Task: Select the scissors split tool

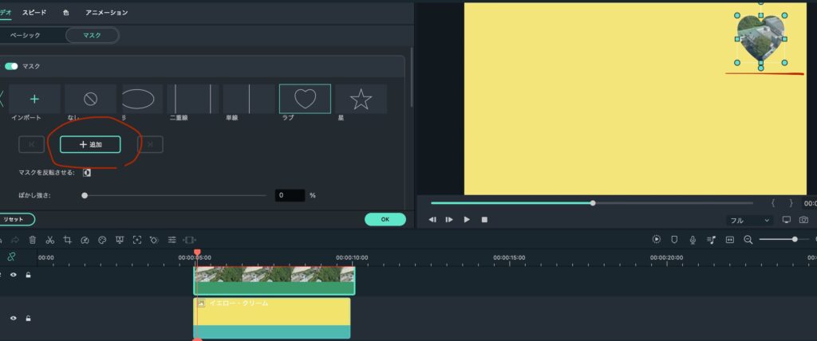Action: (x=49, y=239)
